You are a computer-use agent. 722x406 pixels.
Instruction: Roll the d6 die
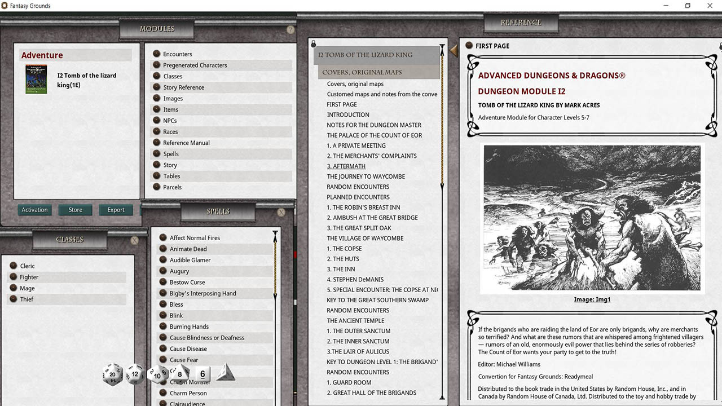[x=202, y=374]
